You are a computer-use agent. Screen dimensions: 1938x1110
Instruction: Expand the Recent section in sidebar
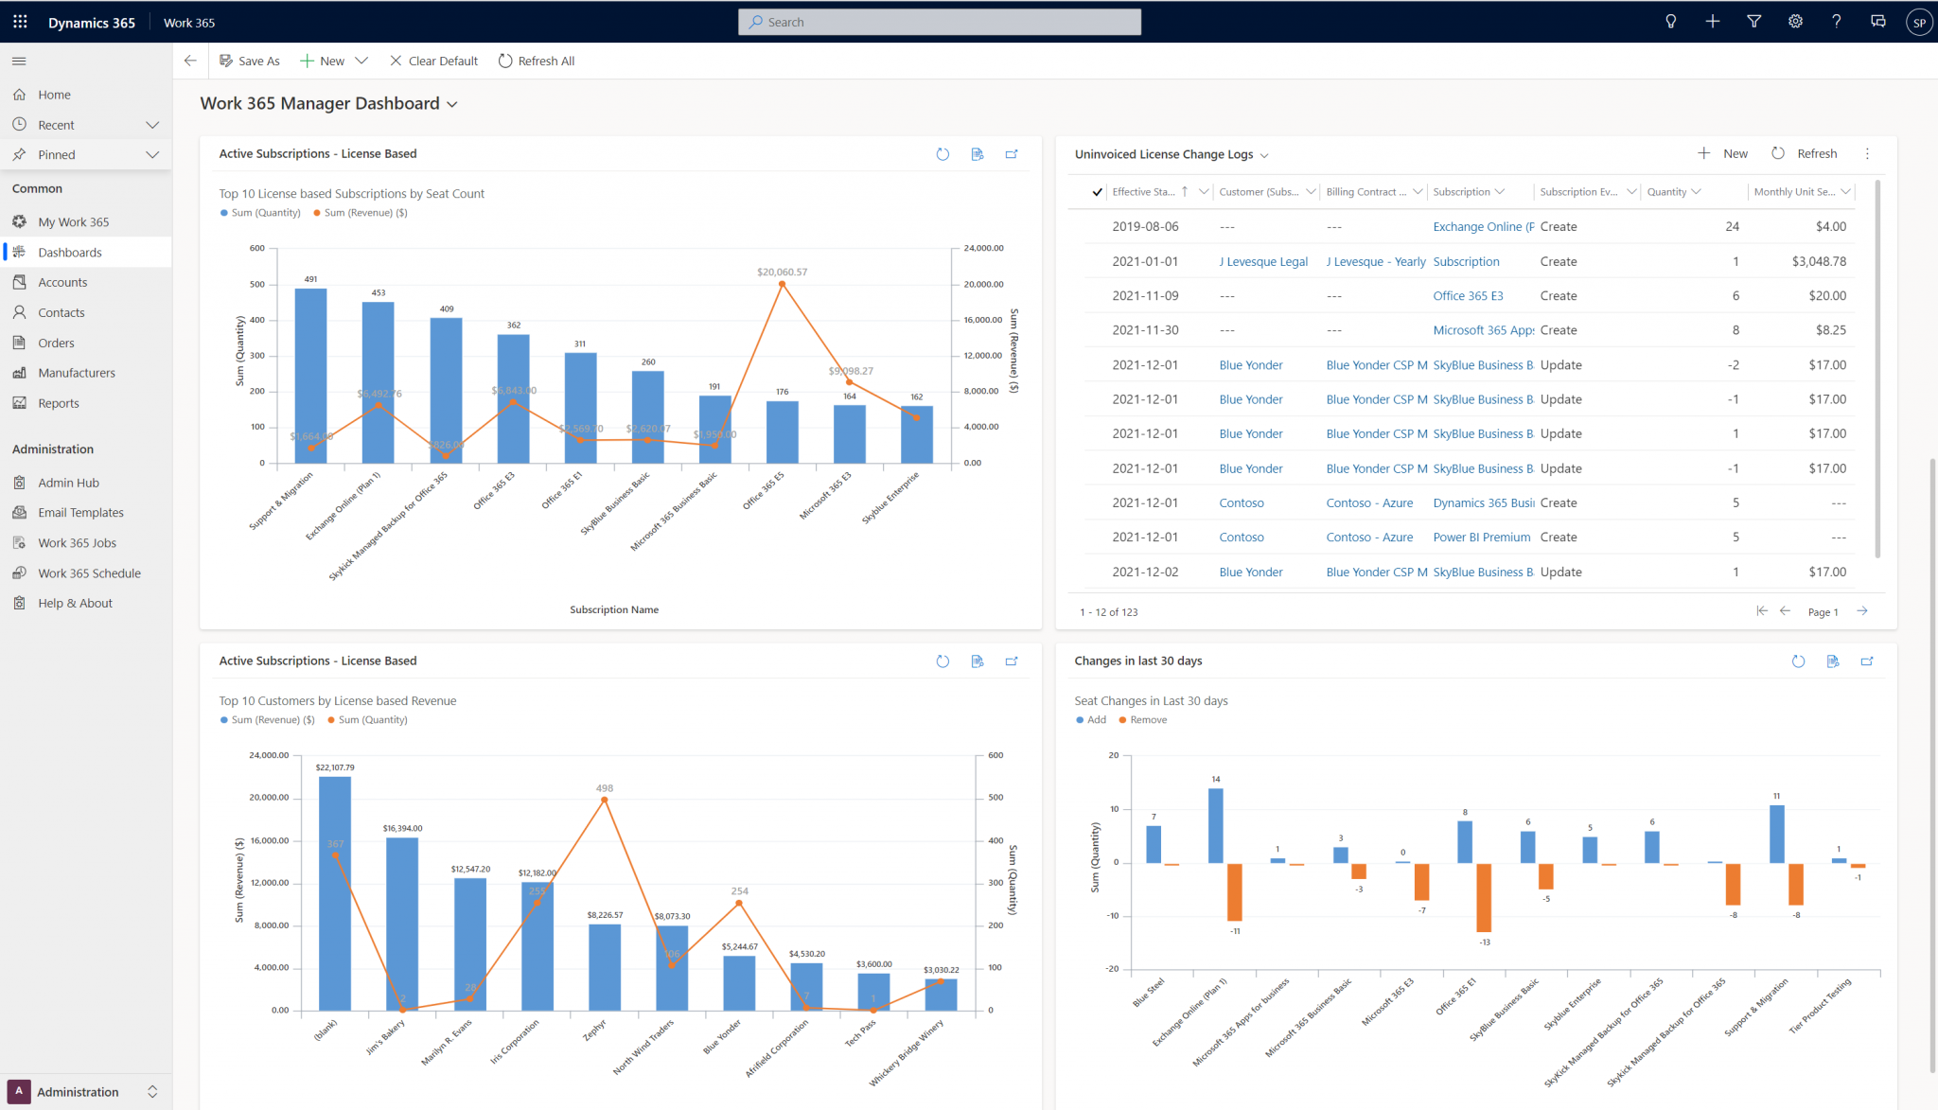point(152,125)
